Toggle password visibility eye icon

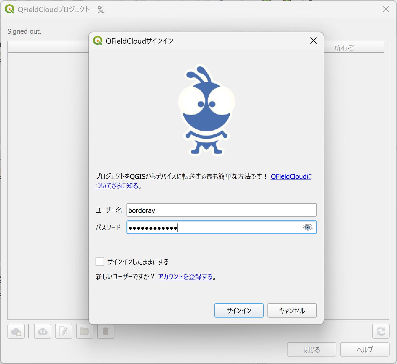click(308, 227)
